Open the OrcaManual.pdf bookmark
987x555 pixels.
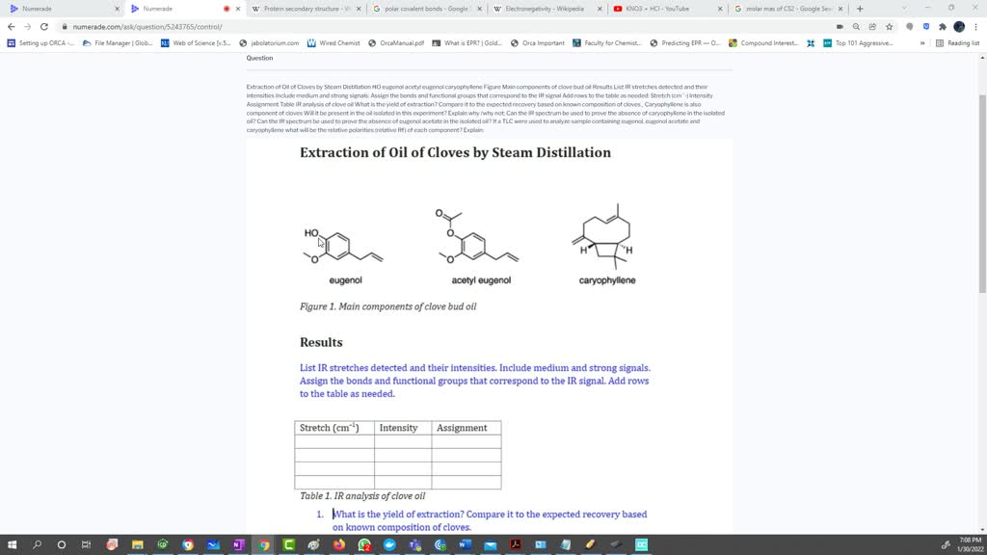tap(400, 42)
